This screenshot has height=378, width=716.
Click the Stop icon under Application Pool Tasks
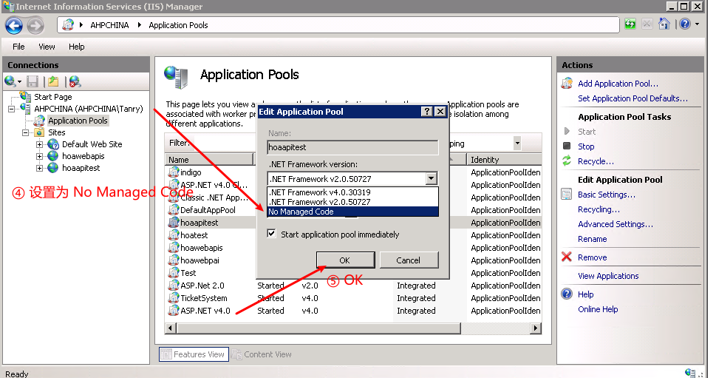click(567, 146)
